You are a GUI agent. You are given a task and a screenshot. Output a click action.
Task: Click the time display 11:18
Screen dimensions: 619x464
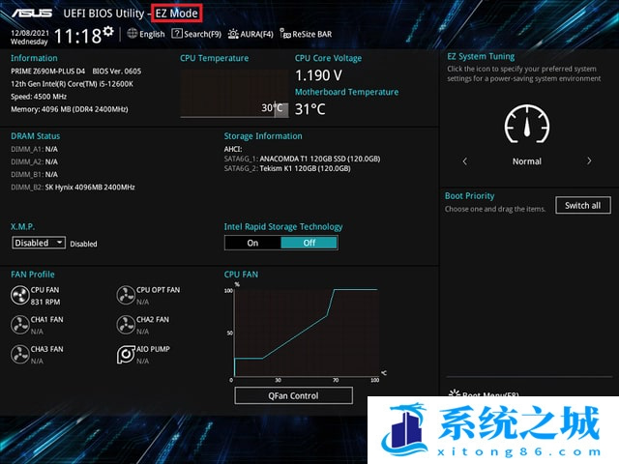[77, 37]
